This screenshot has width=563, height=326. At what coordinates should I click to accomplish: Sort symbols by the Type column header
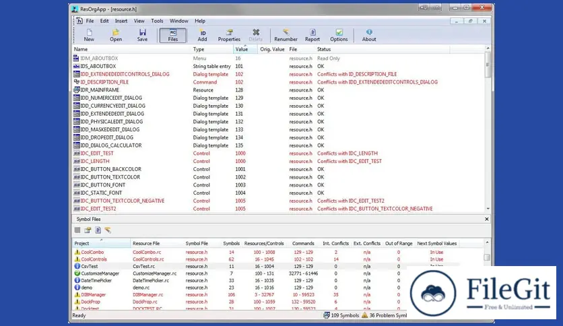pyautogui.click(x=212, y=49)
